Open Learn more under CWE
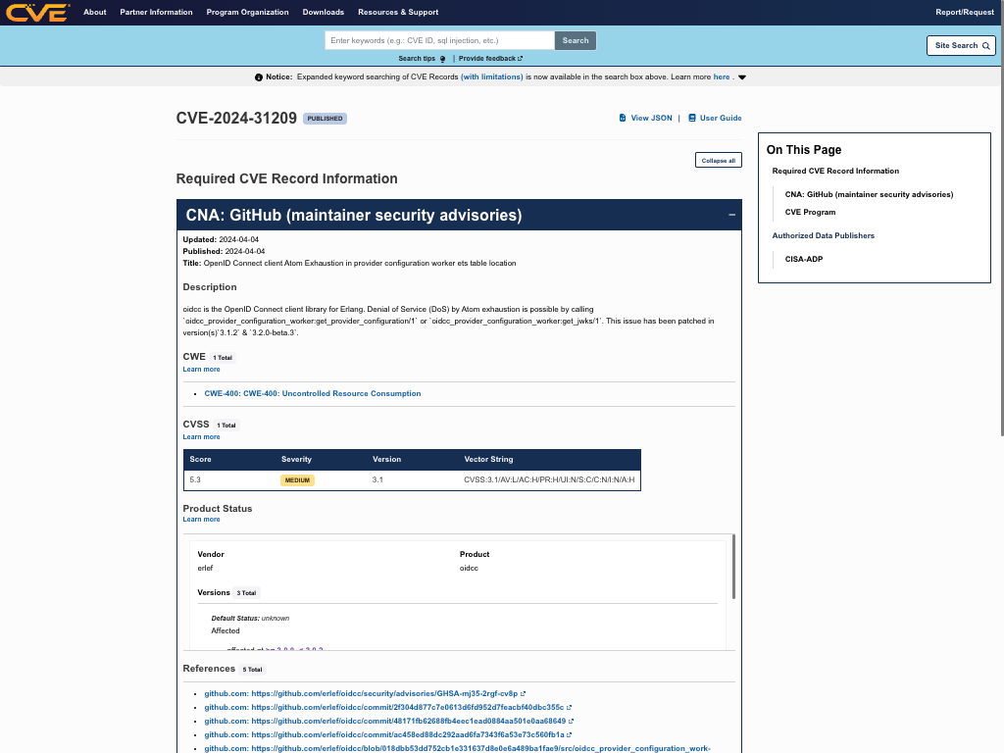The image size is (1004, 753). 201,370
